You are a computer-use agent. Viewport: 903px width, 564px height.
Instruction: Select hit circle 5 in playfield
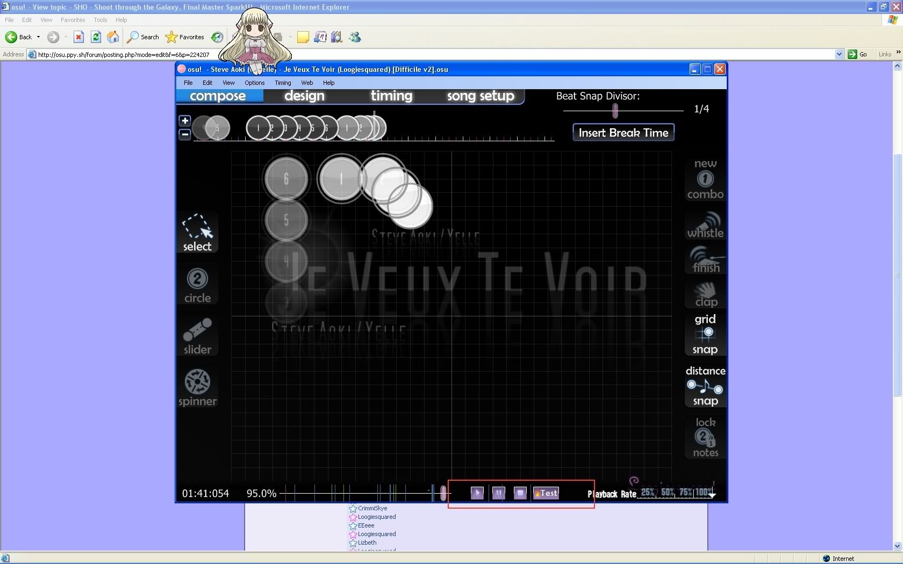point(286,220)
